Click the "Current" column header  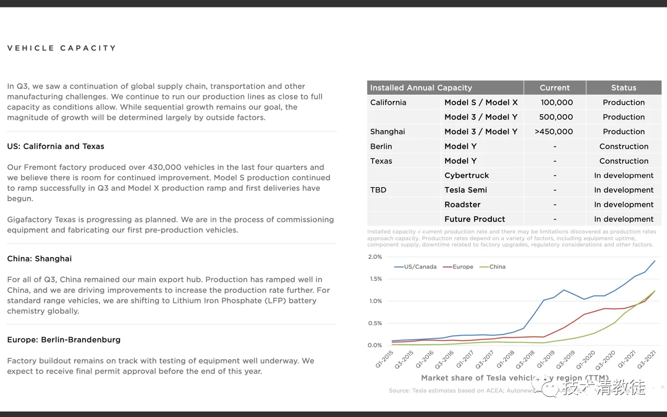[554, 88]
